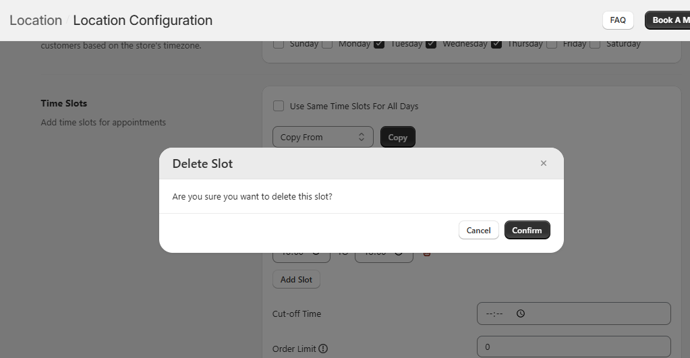This screenshot has height=358, width=690.
Task: Close the Delete Slot dialog with X
Action: click(544, 163)
